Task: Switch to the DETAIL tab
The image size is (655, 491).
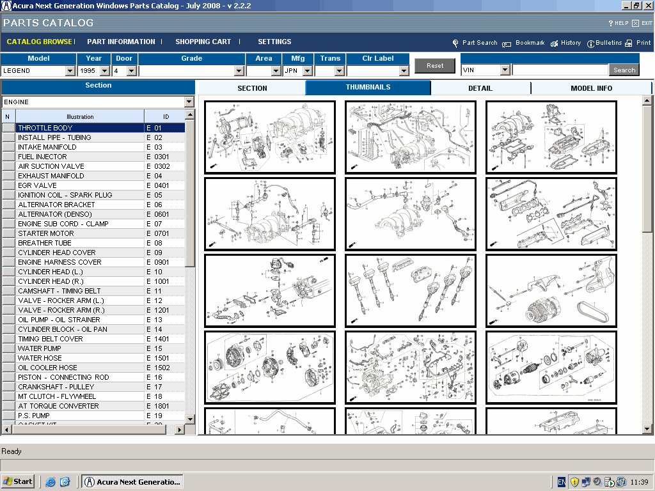Action: click(480, 88)
